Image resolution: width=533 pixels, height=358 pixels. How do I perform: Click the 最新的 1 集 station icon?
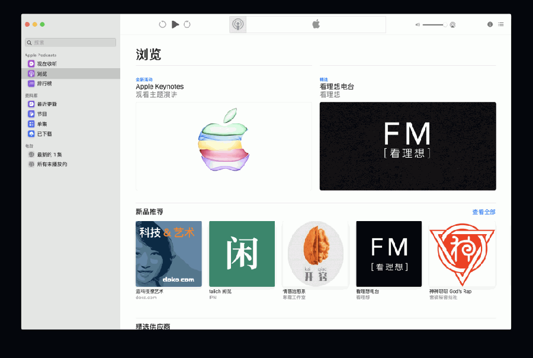(x=31, y=155)
